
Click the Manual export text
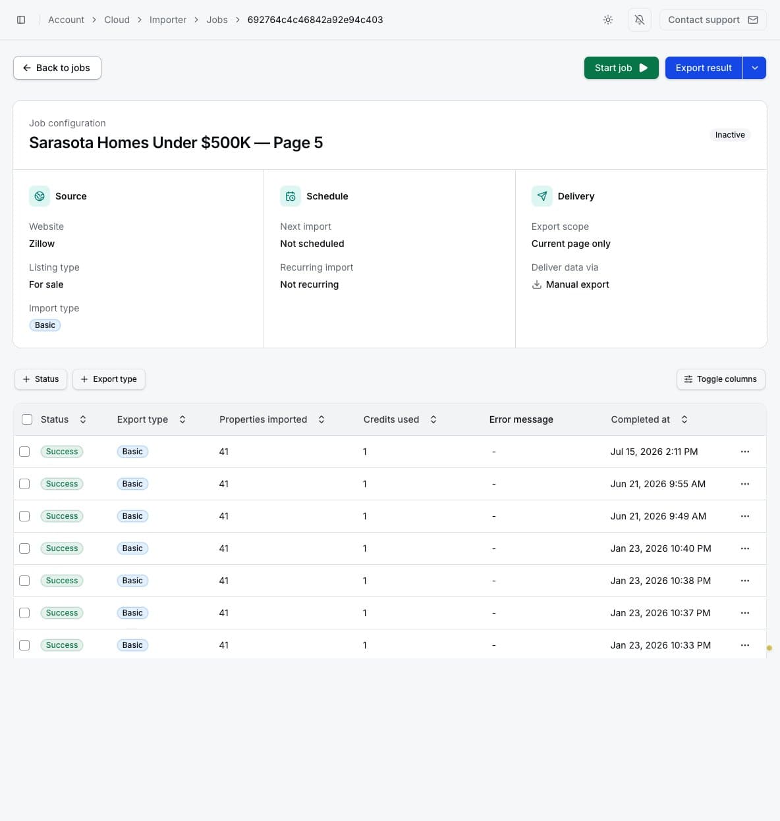[577, 284]
